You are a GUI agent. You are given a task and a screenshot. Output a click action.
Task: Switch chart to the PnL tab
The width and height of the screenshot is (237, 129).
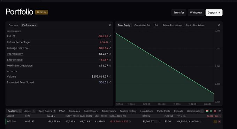coord(156,25)
